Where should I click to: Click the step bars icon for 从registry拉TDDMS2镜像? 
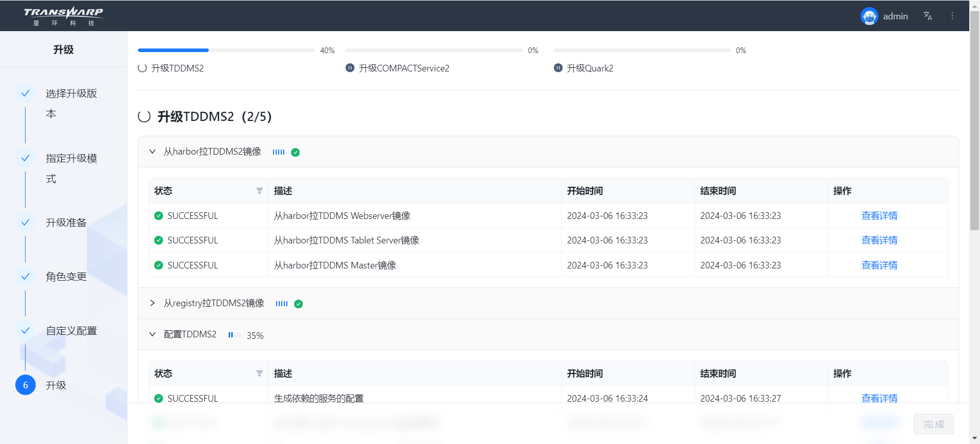coord(282,304)
